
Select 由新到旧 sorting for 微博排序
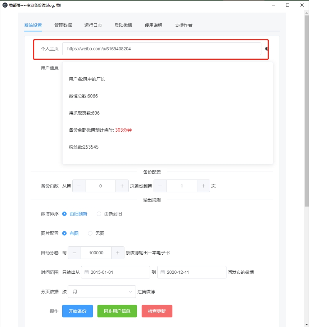(x=99, y=213)
